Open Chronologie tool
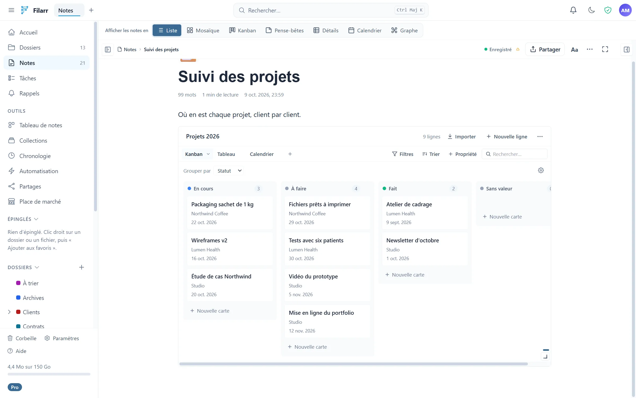The image size is (636, 398). point(47,156)
